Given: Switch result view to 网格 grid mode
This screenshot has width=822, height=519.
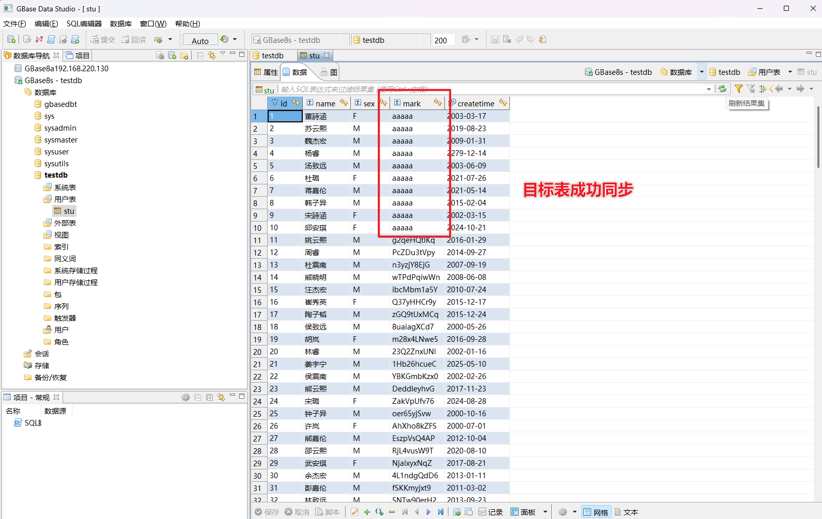Looking at the screenshot, I should [x=596, y=512].
